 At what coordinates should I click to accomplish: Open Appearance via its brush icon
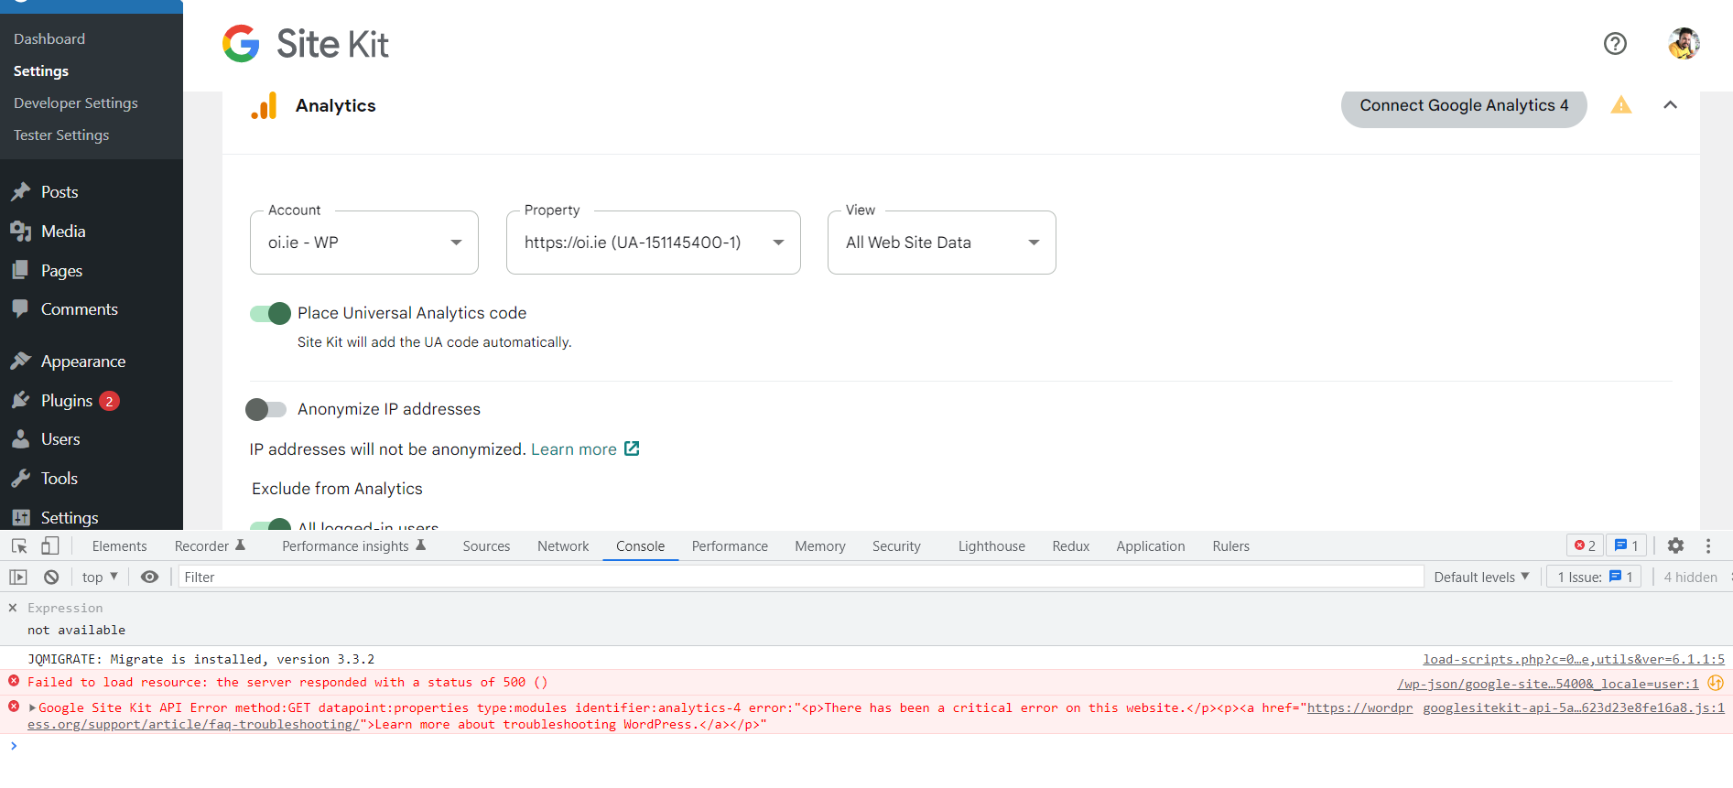tap(21, 362)
